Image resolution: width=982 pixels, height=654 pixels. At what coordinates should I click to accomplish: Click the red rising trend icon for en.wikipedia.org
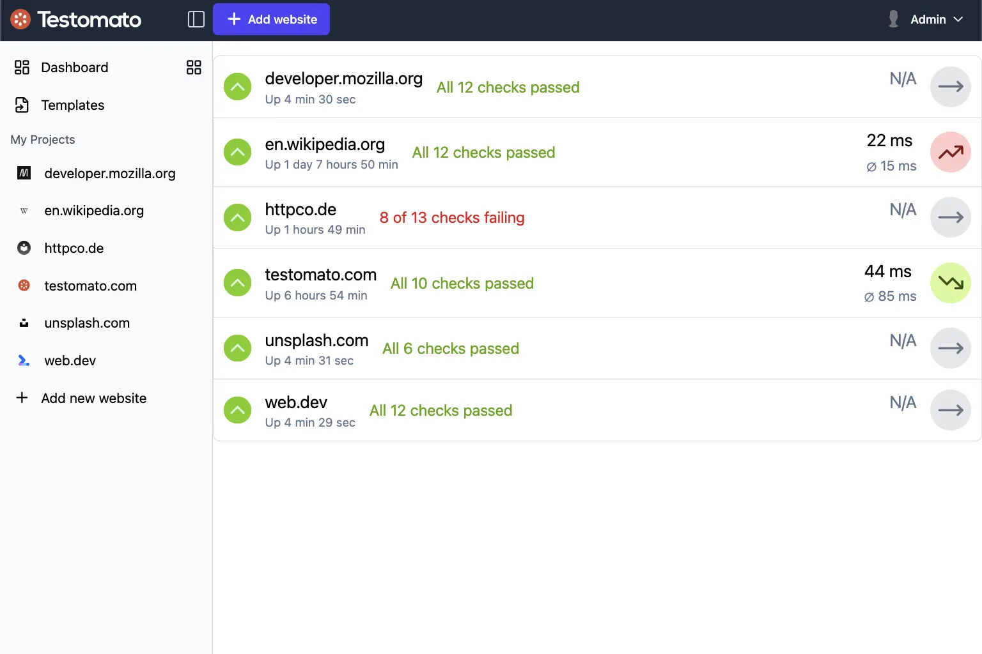pos(950,152)
